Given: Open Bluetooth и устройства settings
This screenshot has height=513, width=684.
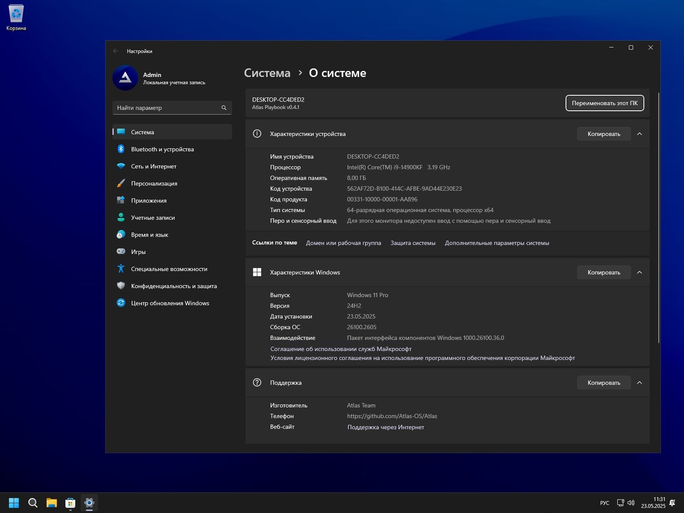Looking at the screenshot, I should [x=172, y=149].
